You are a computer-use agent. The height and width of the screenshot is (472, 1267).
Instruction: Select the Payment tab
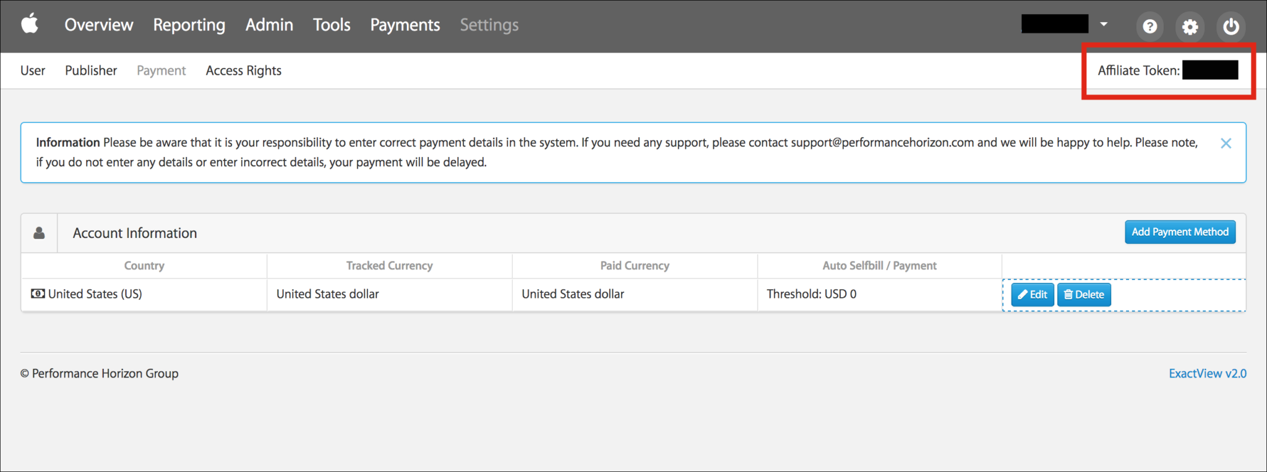tap(161, 70)
